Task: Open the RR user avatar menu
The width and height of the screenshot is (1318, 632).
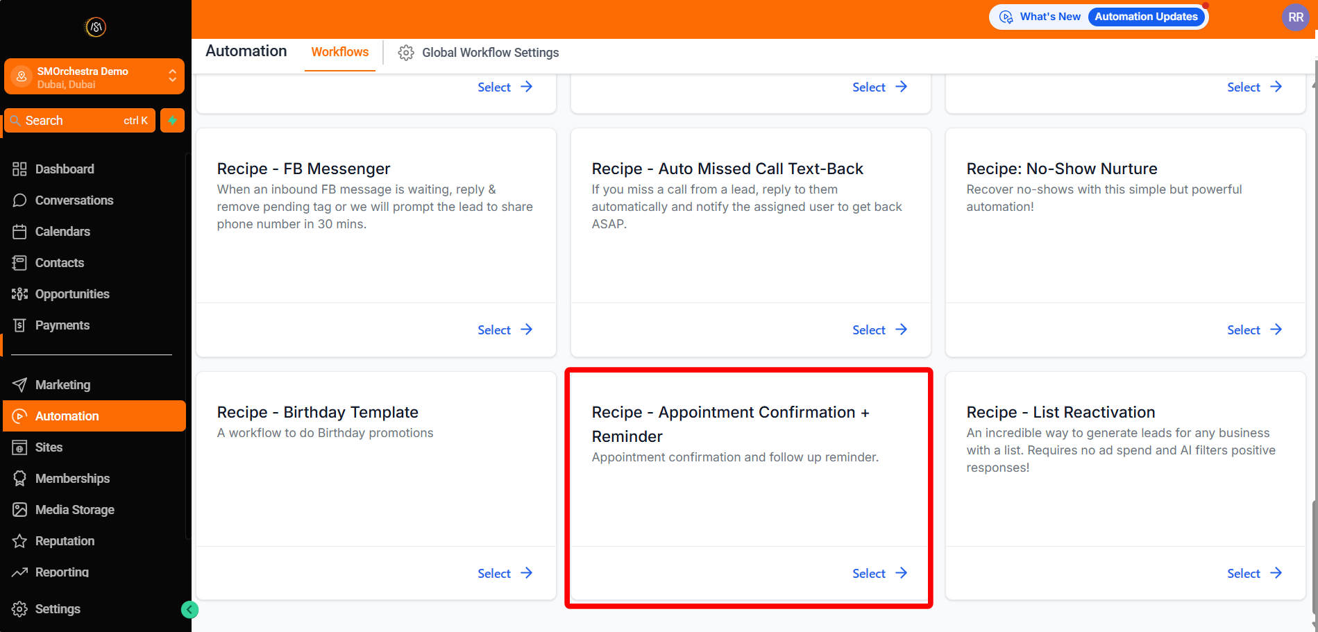Action: click(1295, 17)
